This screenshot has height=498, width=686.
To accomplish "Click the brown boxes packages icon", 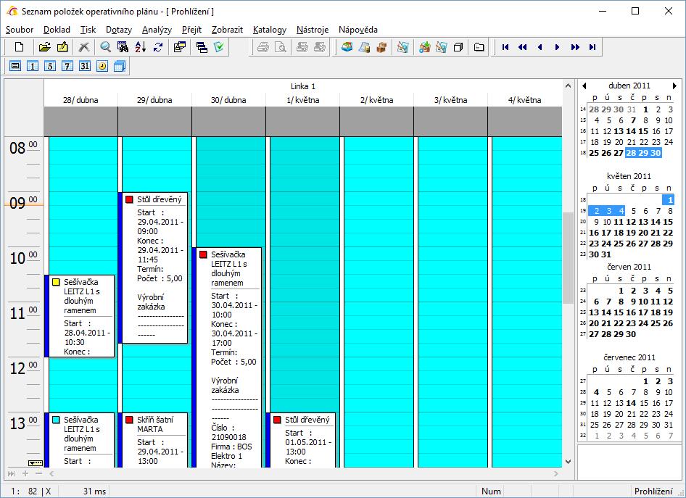I will pyautogui.click(x=382, y=47).
